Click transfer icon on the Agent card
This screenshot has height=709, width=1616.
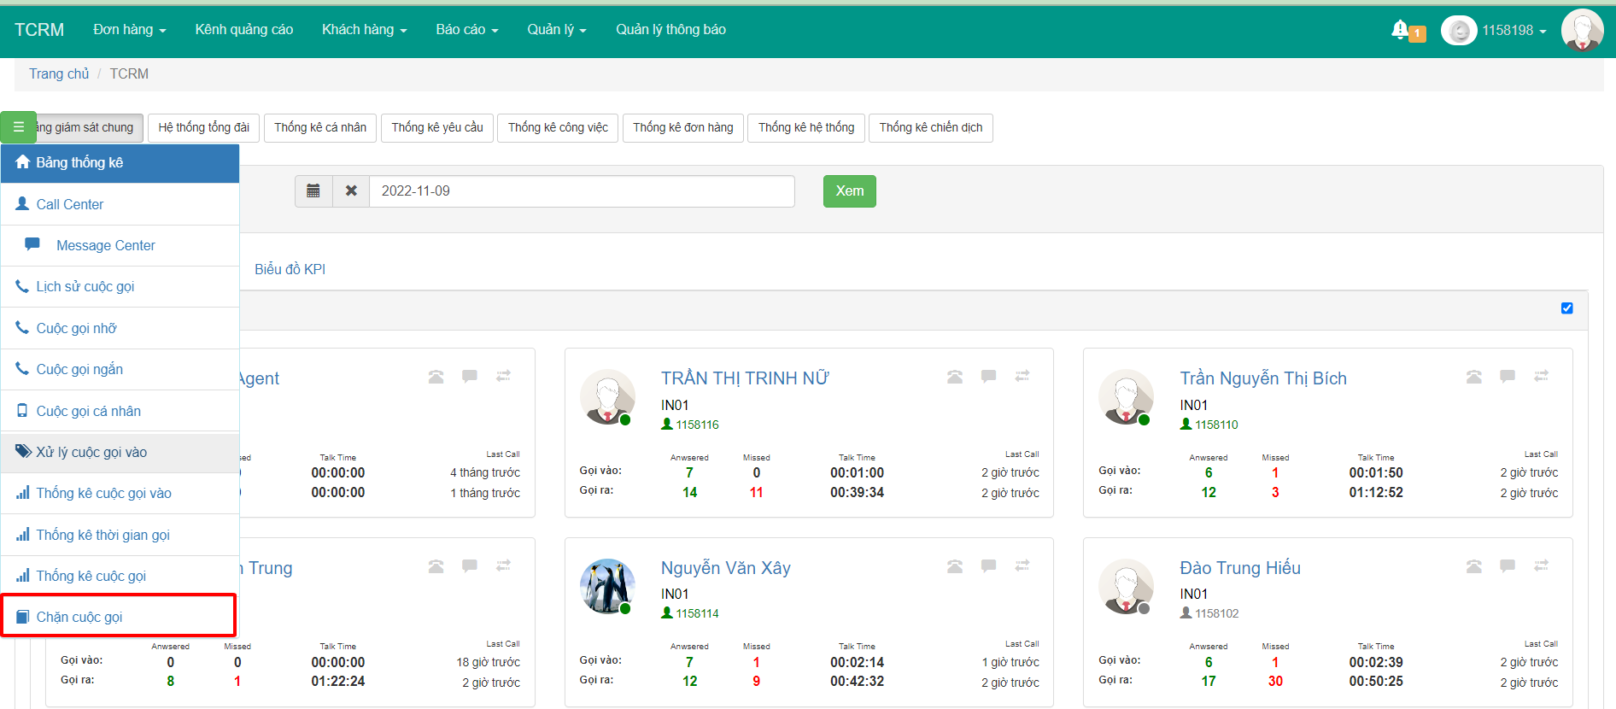pos(504,376)
